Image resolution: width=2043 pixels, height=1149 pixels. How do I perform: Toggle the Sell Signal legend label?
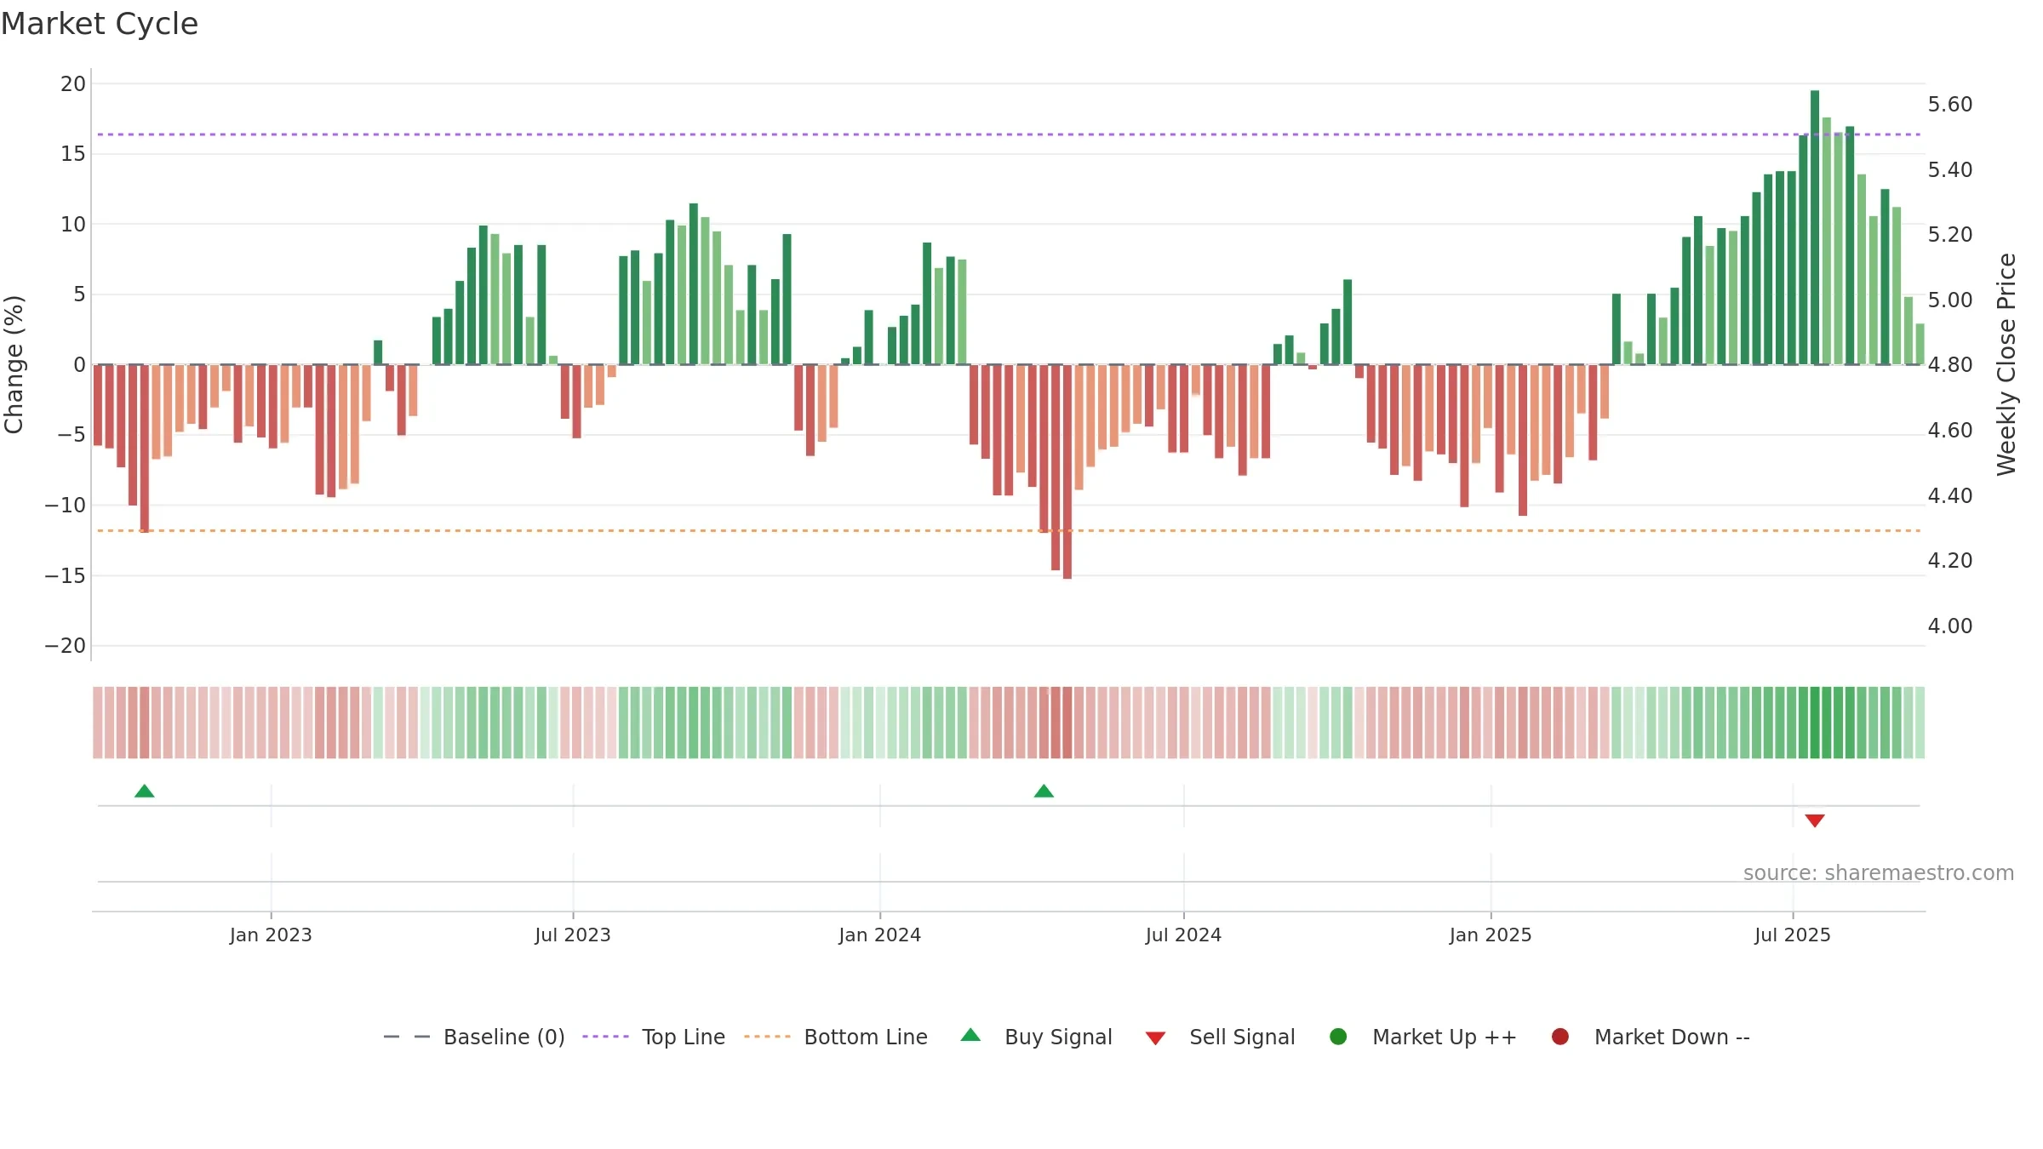[1242, 1038]
